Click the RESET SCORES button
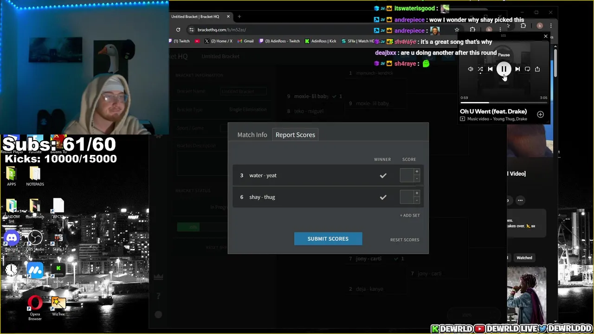 [405, 240]
